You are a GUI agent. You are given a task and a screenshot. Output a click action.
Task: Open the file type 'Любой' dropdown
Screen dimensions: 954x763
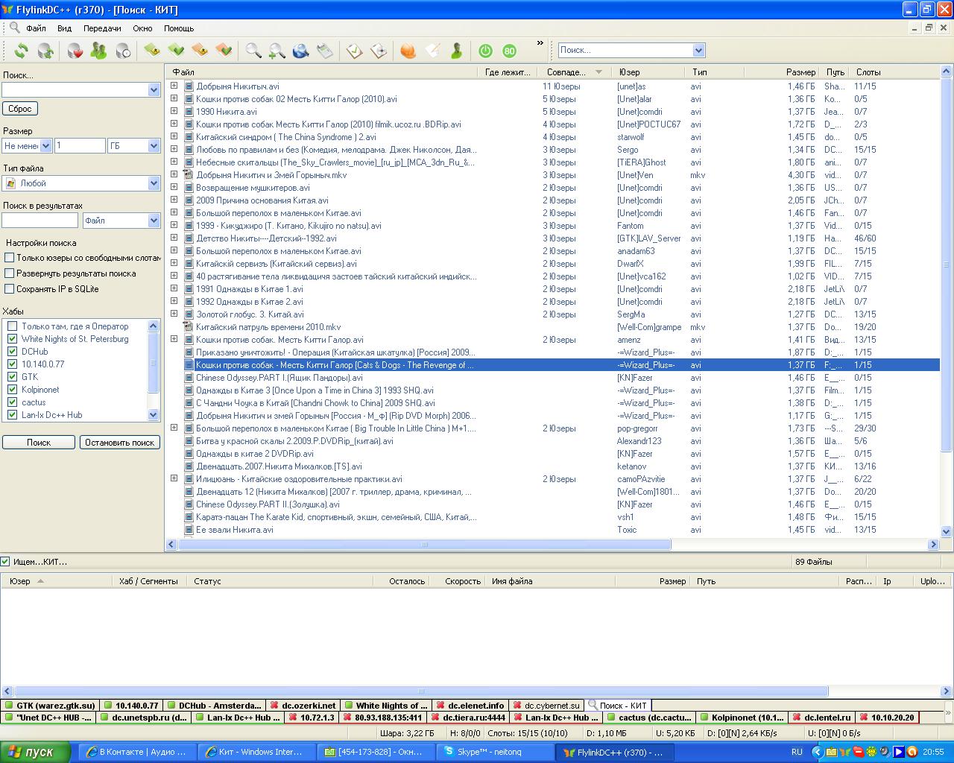pyautogui.click(x=154, y=183)
